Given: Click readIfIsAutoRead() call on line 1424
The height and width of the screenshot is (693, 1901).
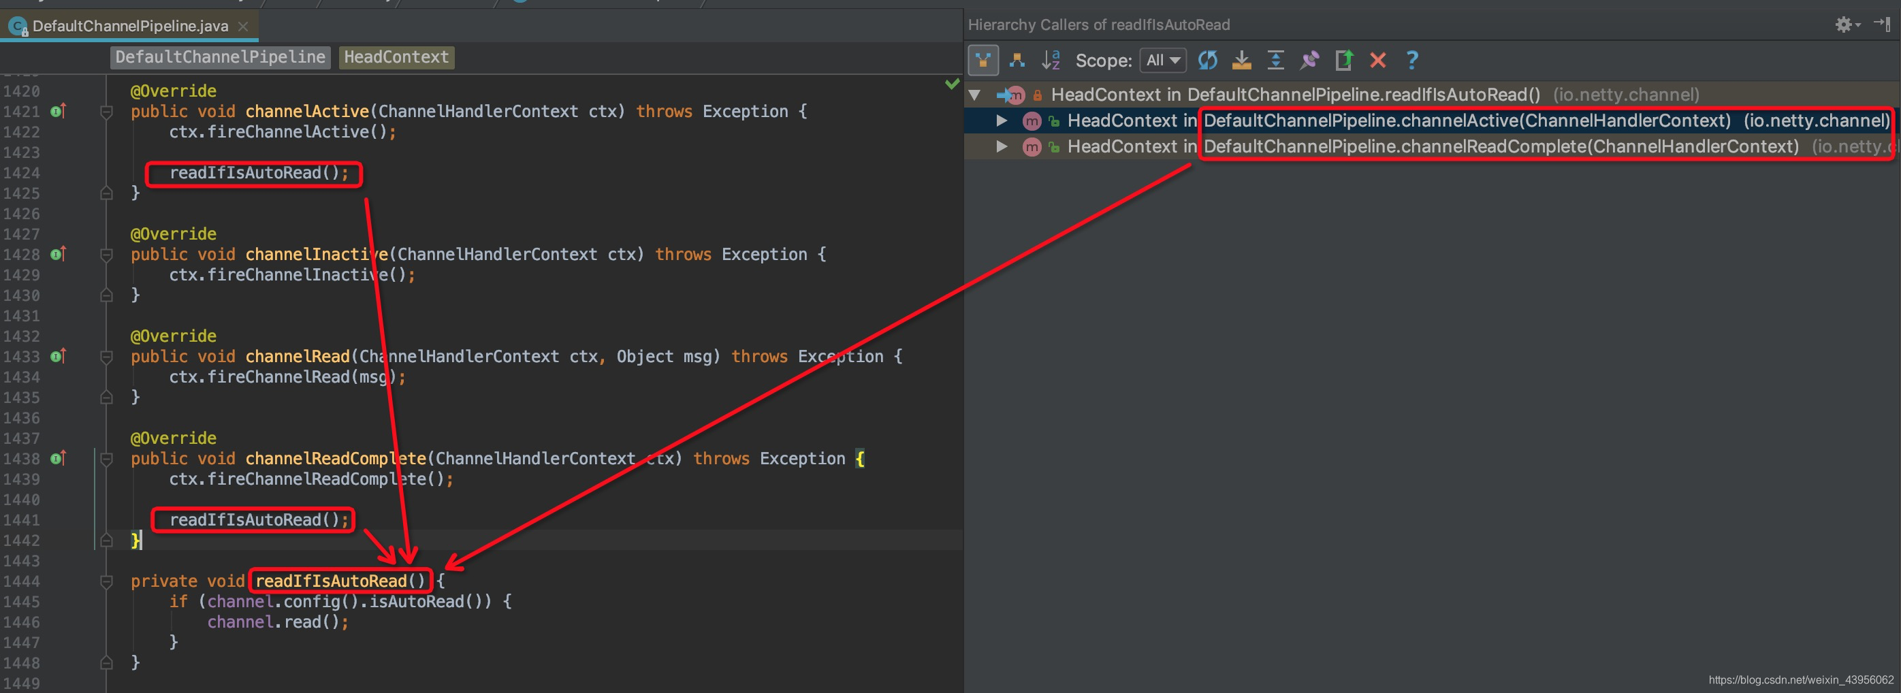Looking at the screenshot, I should click(x=258, y=173).
